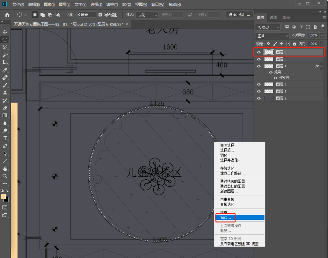Click the 选择并遮住 button in options bar

pos(239,15)
